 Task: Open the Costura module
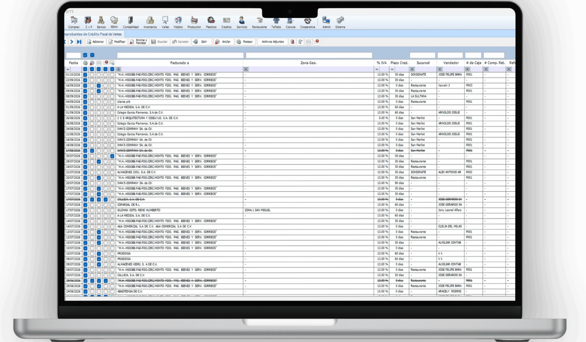290,22
